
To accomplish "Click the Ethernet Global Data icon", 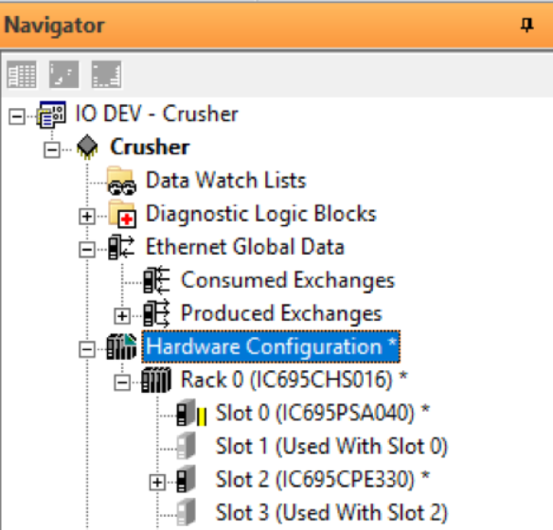I will coord(121,247).
